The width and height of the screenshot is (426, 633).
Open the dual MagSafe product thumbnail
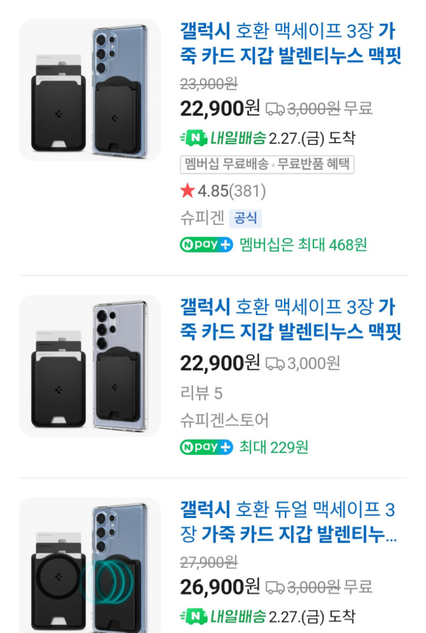point(90,575)
